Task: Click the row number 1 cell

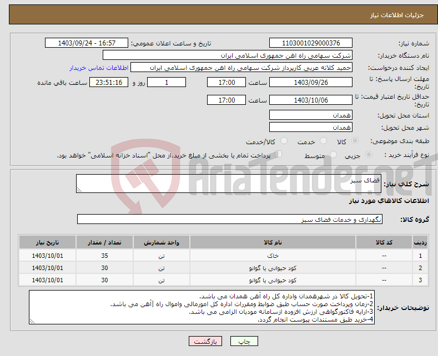Action: coord(420,256)
